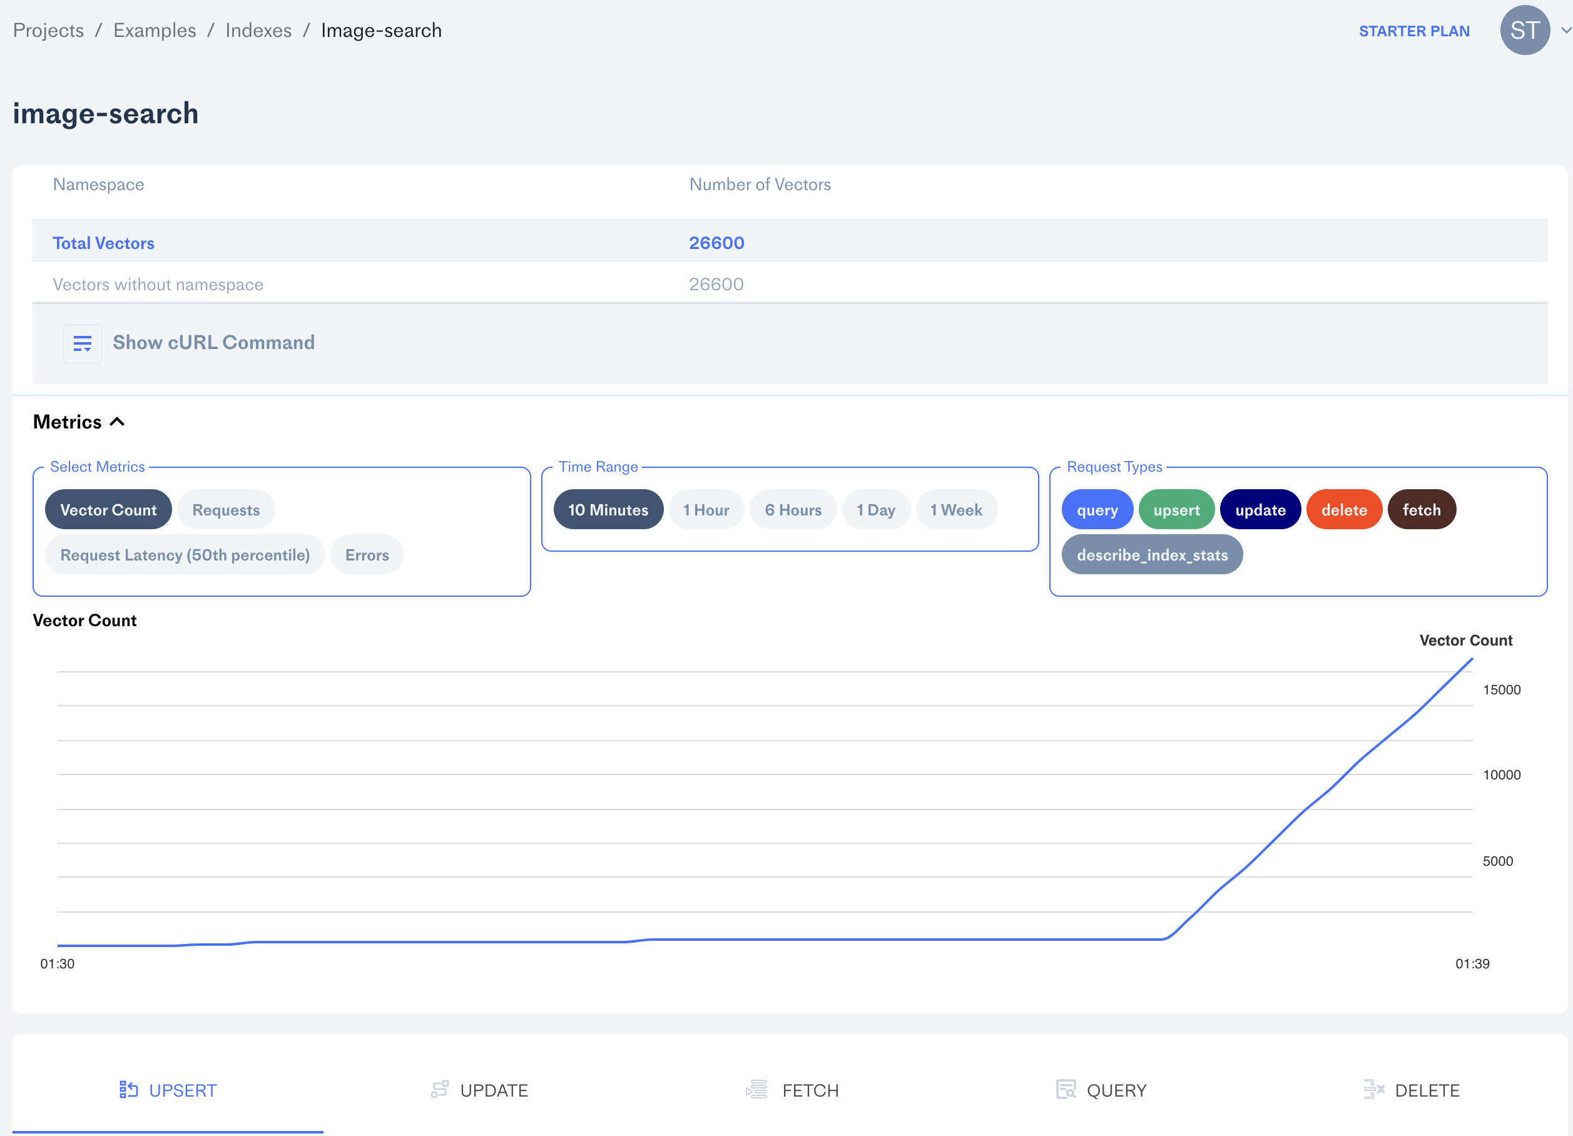Open the STARTER PLAN link
The width and height of the screenshot is (1573, 1136).
click(x=1413, y=31)
